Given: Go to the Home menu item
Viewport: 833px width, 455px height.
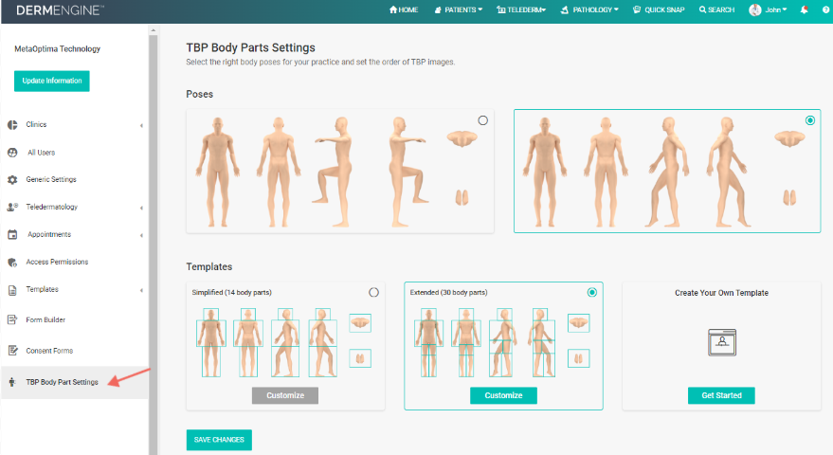Looking at the screenshot, I should coord(404,9).
